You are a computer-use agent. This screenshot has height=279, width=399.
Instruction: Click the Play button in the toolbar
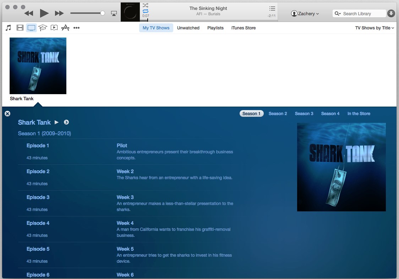point(44,13)
